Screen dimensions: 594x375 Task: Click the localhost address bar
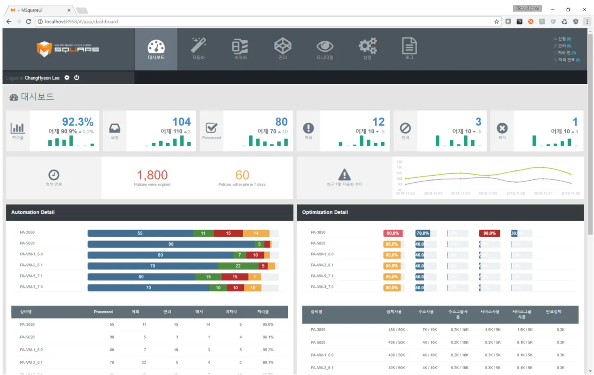pyautogui.click(x=264, y=22)
